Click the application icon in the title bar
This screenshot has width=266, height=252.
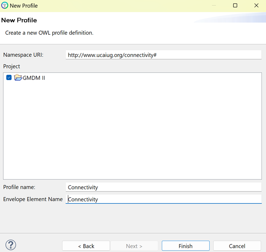pos(5,6)
